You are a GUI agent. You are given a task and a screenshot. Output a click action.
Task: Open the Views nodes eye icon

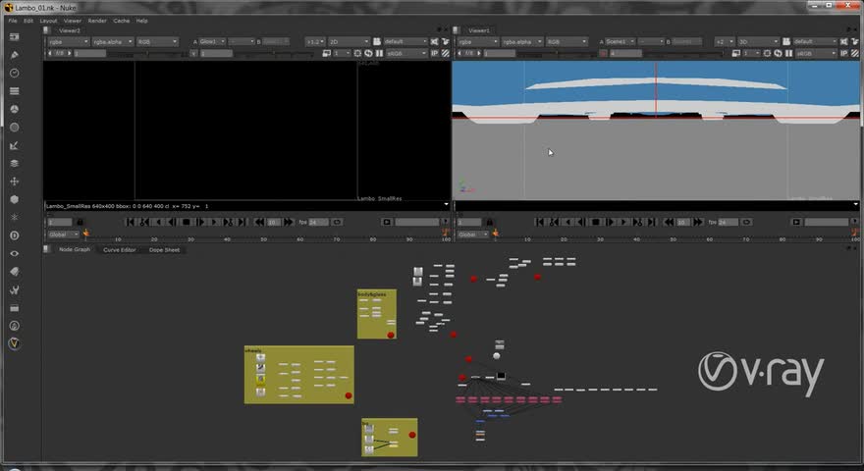15,253
